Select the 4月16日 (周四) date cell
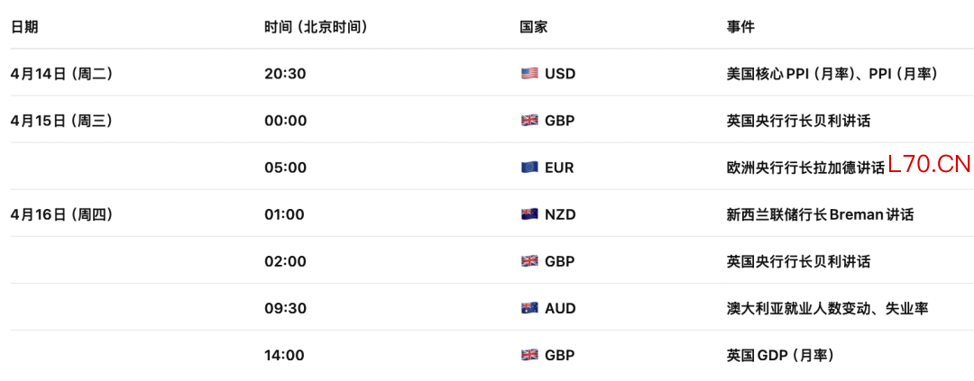 coord(61,214)
